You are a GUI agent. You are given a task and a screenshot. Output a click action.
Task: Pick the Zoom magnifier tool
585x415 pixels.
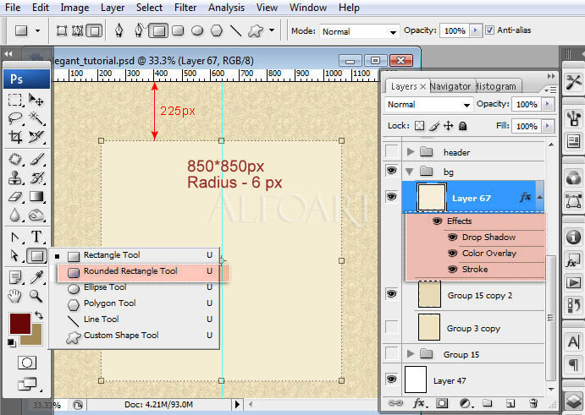36,296
